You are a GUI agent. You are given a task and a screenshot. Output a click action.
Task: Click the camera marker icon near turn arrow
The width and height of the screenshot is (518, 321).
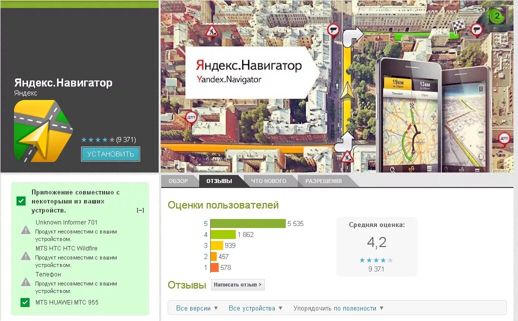[334, 30]
